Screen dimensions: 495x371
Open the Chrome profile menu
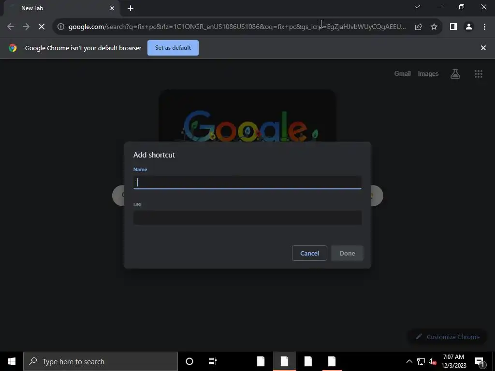pos(469,27)
